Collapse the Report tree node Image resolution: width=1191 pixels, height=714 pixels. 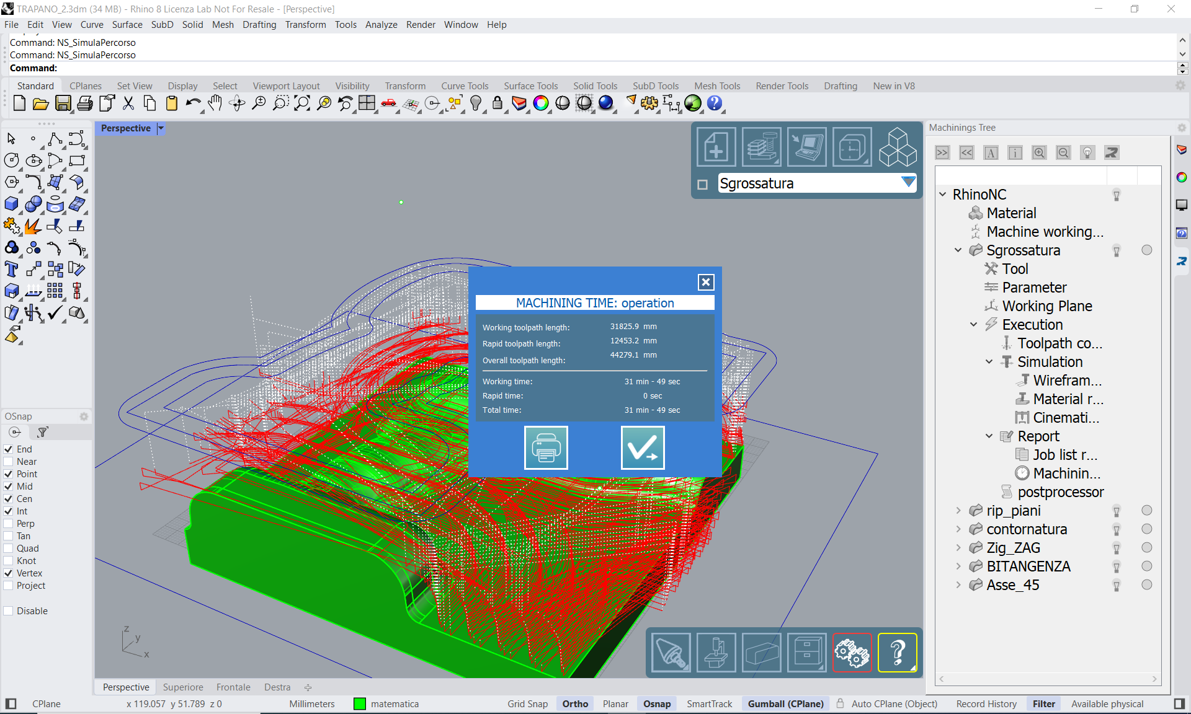(989, 436)
